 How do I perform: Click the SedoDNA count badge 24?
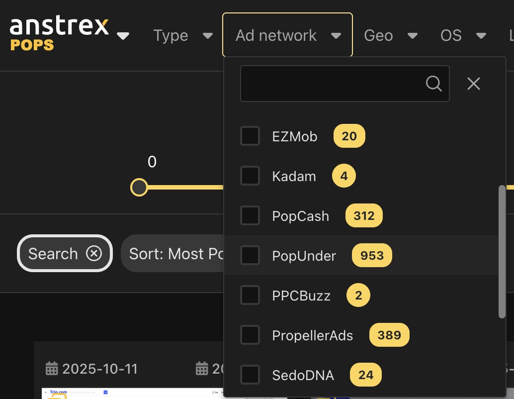(366, 375)
